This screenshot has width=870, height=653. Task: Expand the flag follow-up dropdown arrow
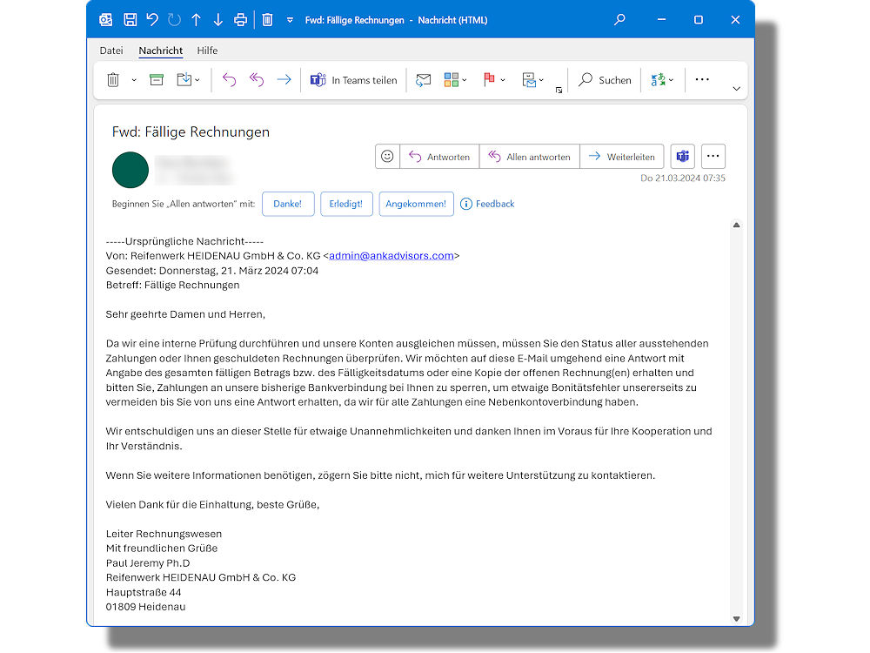tap(503, 80)
